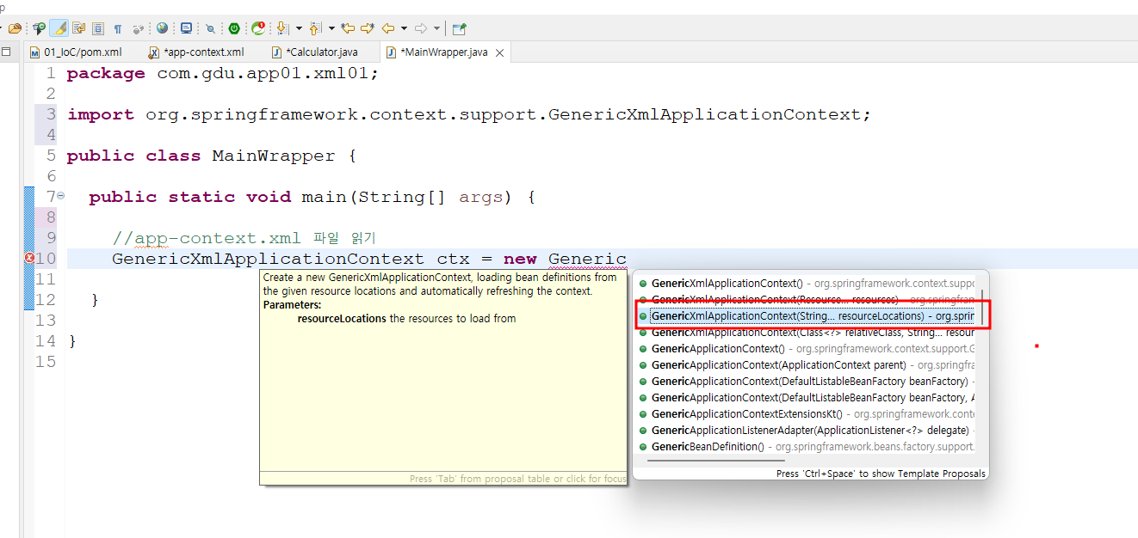Click the package declaration on line 1
Image resolution: width=1138 pixels, height=538 pixels.
coord(223,73)
